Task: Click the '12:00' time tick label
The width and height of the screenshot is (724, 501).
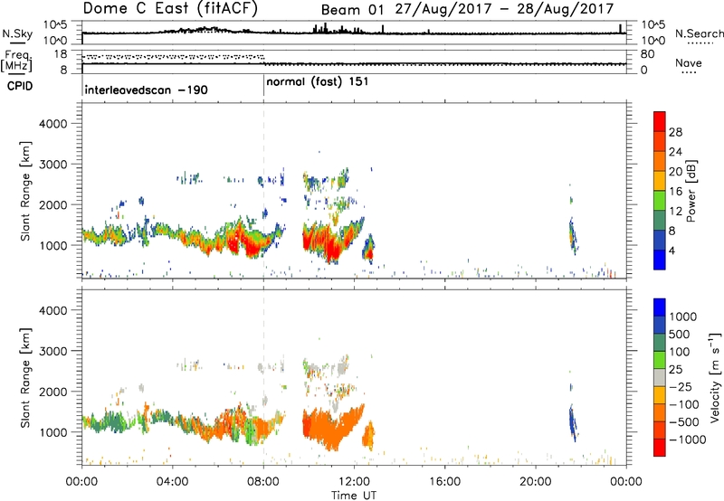Action: tap(354, 482)
